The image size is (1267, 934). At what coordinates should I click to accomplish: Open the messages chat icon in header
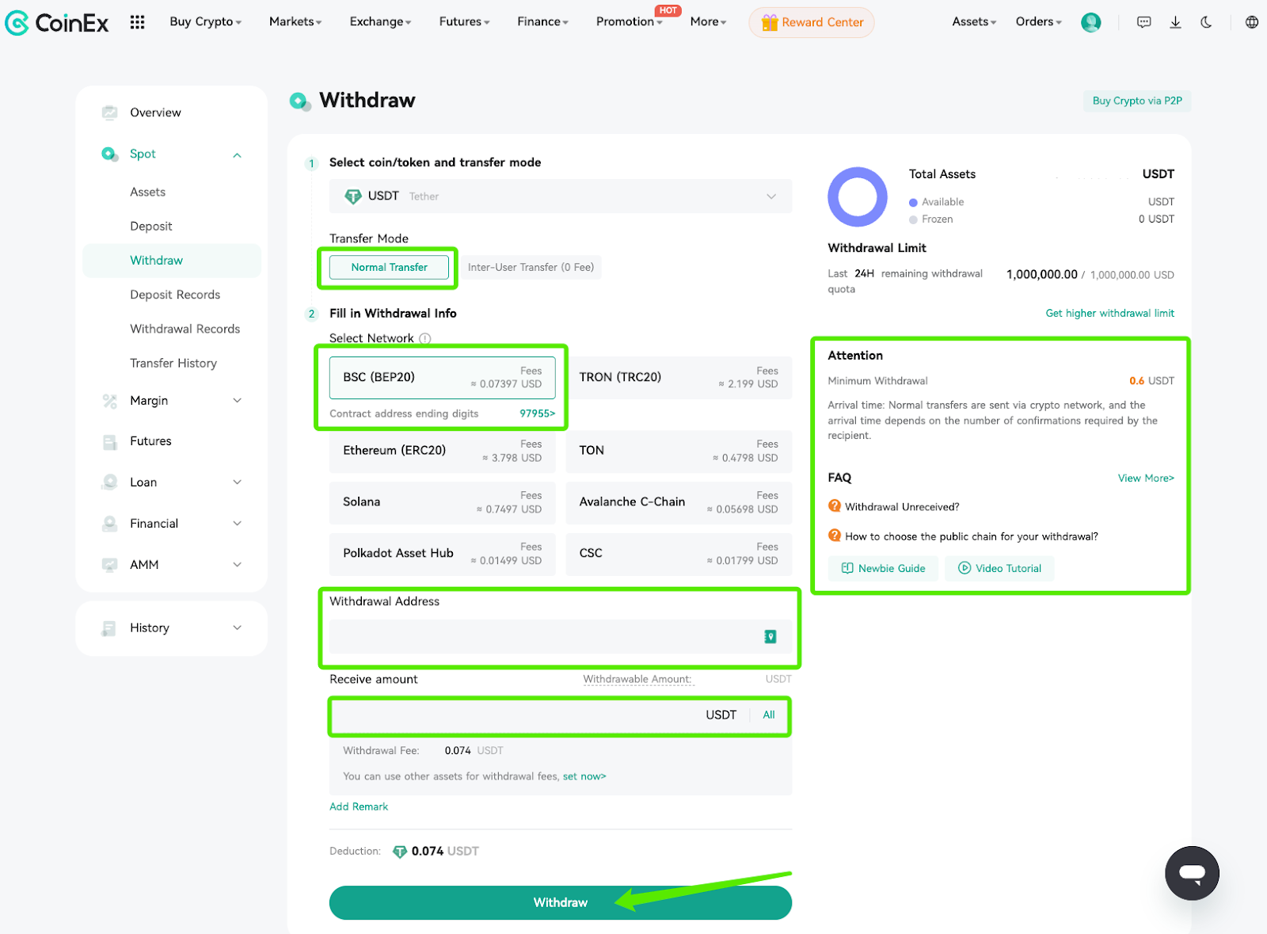(x=1143, y=22)
